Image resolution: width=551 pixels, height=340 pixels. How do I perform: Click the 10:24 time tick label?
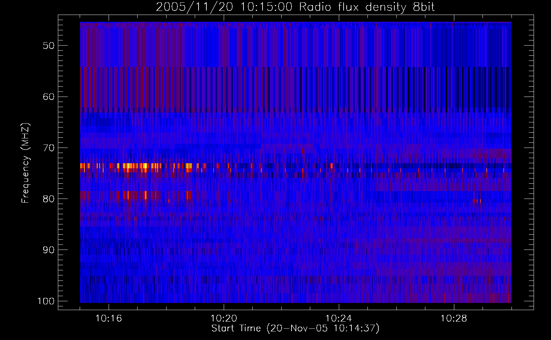click(x=339, y=319)
